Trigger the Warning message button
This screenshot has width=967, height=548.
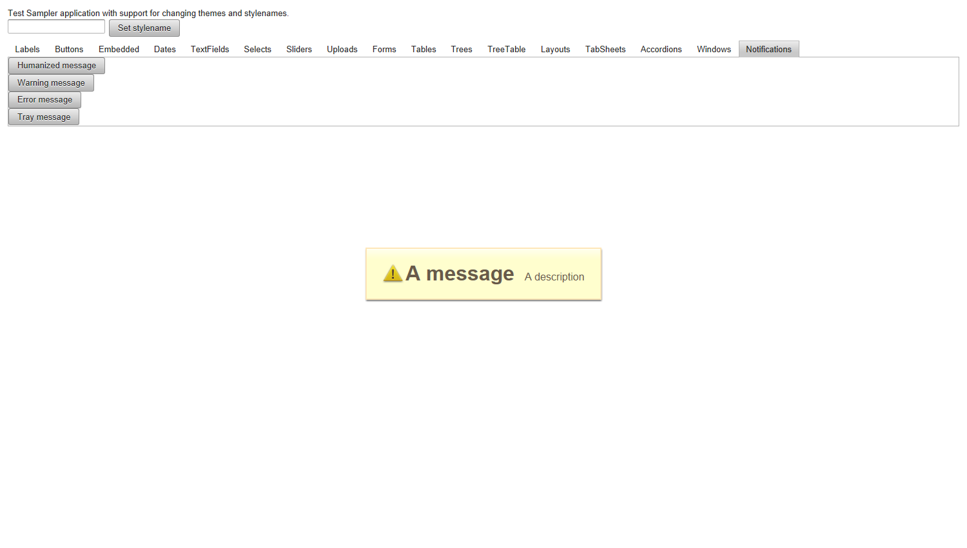pos(51,83)
